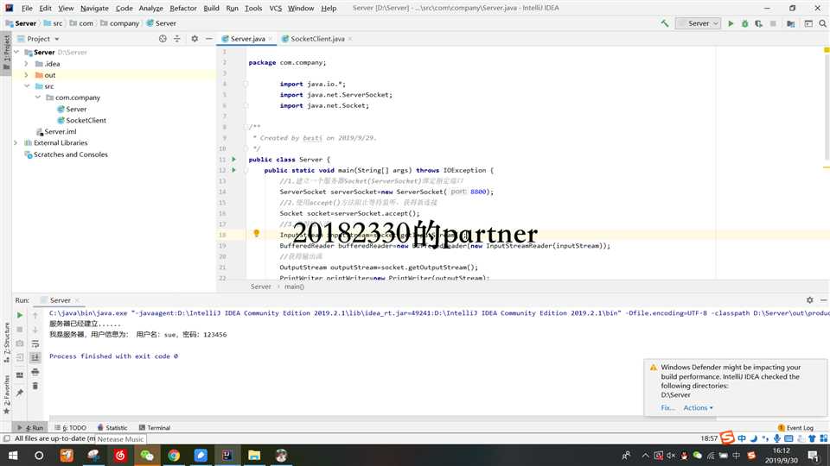Viewport: 830px width, 466px height.
Task: Click the pin tab icon in Run panel
Action: click(20, 393)
